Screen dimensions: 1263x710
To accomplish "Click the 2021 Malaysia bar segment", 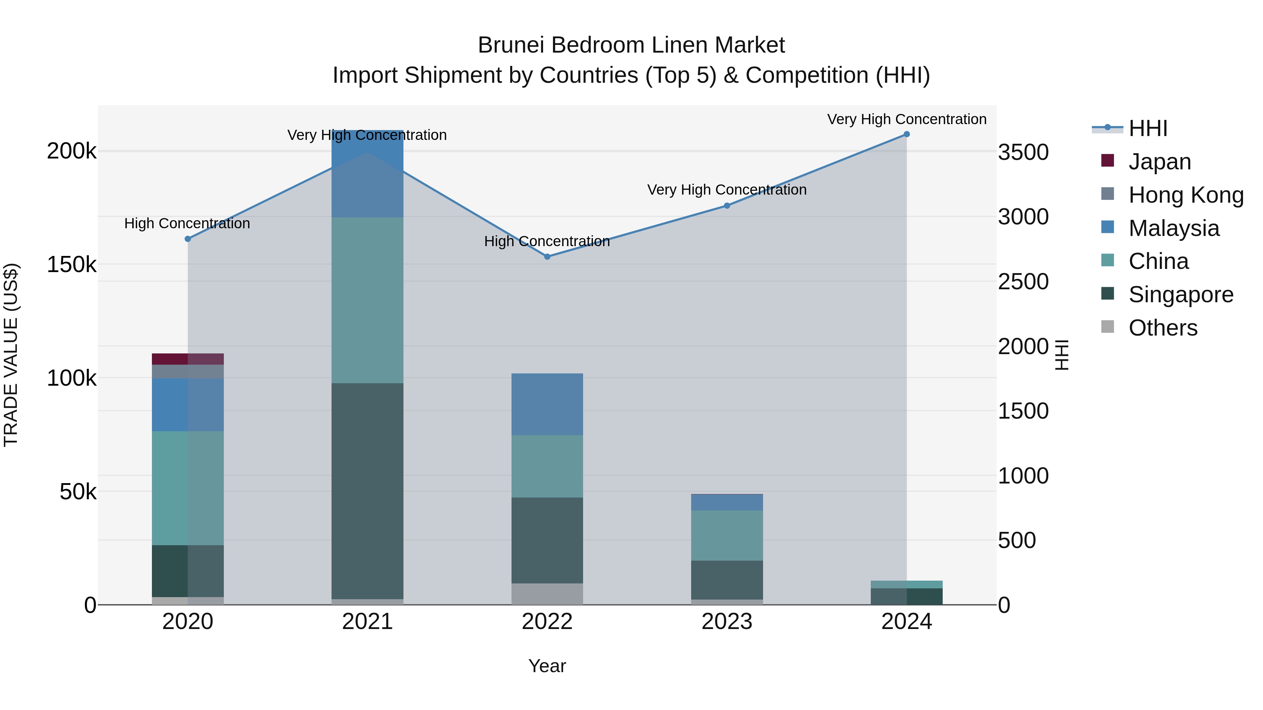I will tap(368, 174).
